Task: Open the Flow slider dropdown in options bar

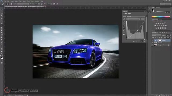Action: [x=51, y=4]
